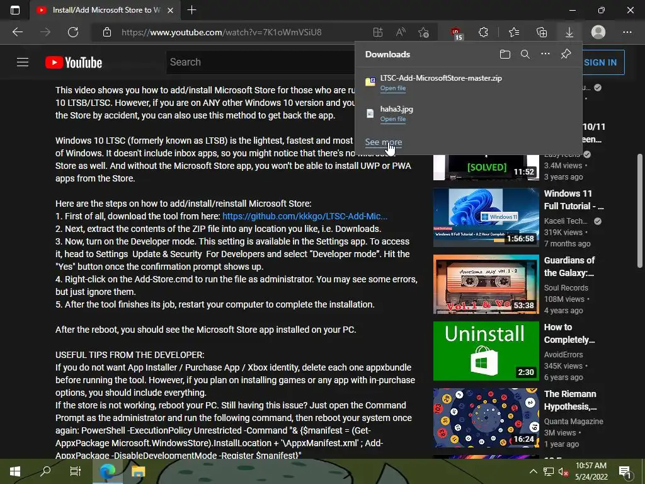This screenshot has height=484, width=645.
Task: Open Kaceli Tech channel name
Action: click(x=566, y=221)
